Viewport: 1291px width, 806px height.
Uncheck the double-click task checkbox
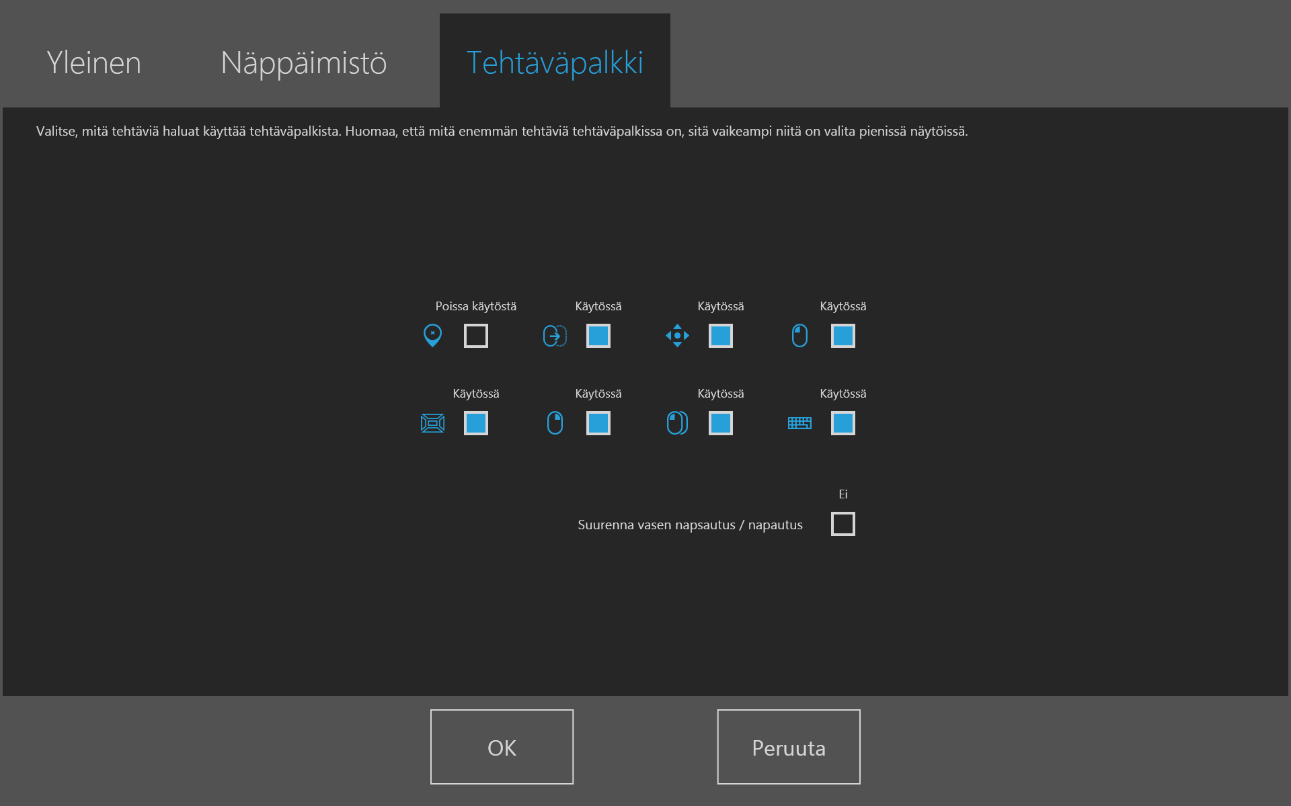point(721,422)
